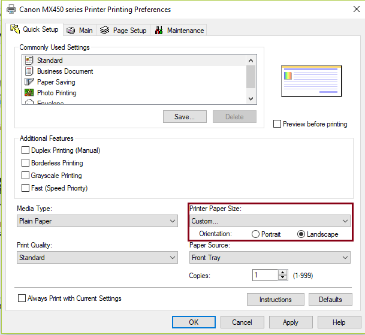Viewport: 365px width, 335px height.
Task: Close the Printing Preferences dialog
Action: click(357, 10)
